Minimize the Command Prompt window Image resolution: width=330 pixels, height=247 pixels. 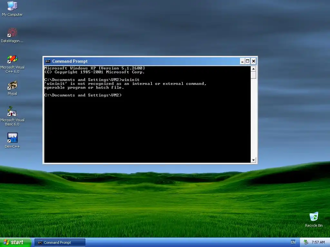pos(242,61)
